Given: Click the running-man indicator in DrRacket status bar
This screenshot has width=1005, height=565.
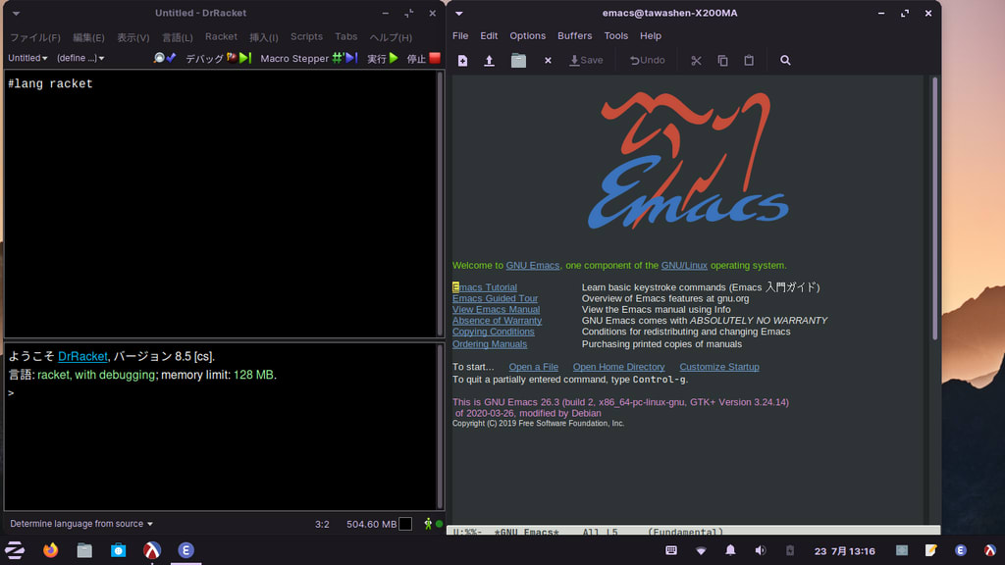Looking at the screenshot, I should tap(428, 524).
